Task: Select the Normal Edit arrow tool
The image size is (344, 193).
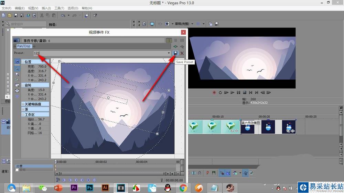Action: click(17, 69)
